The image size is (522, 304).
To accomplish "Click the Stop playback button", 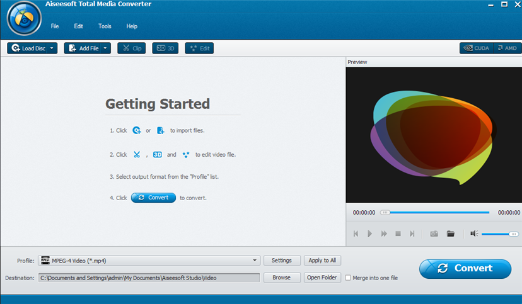I will (x=398, y=234).
